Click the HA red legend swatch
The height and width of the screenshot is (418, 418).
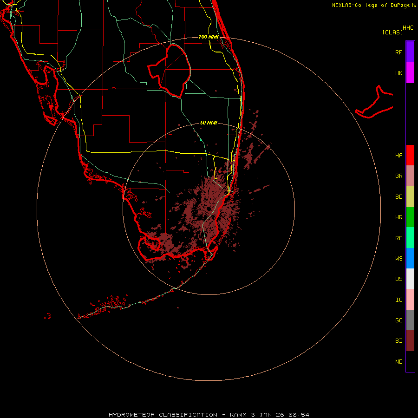tap(410, 155)
